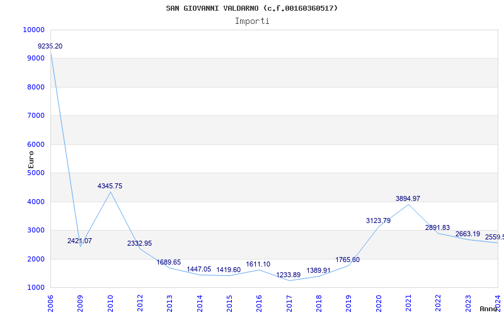This screenshot has width=504, height=315.
Task: Select the x-axis year 2013
Action: coord(169,304)
